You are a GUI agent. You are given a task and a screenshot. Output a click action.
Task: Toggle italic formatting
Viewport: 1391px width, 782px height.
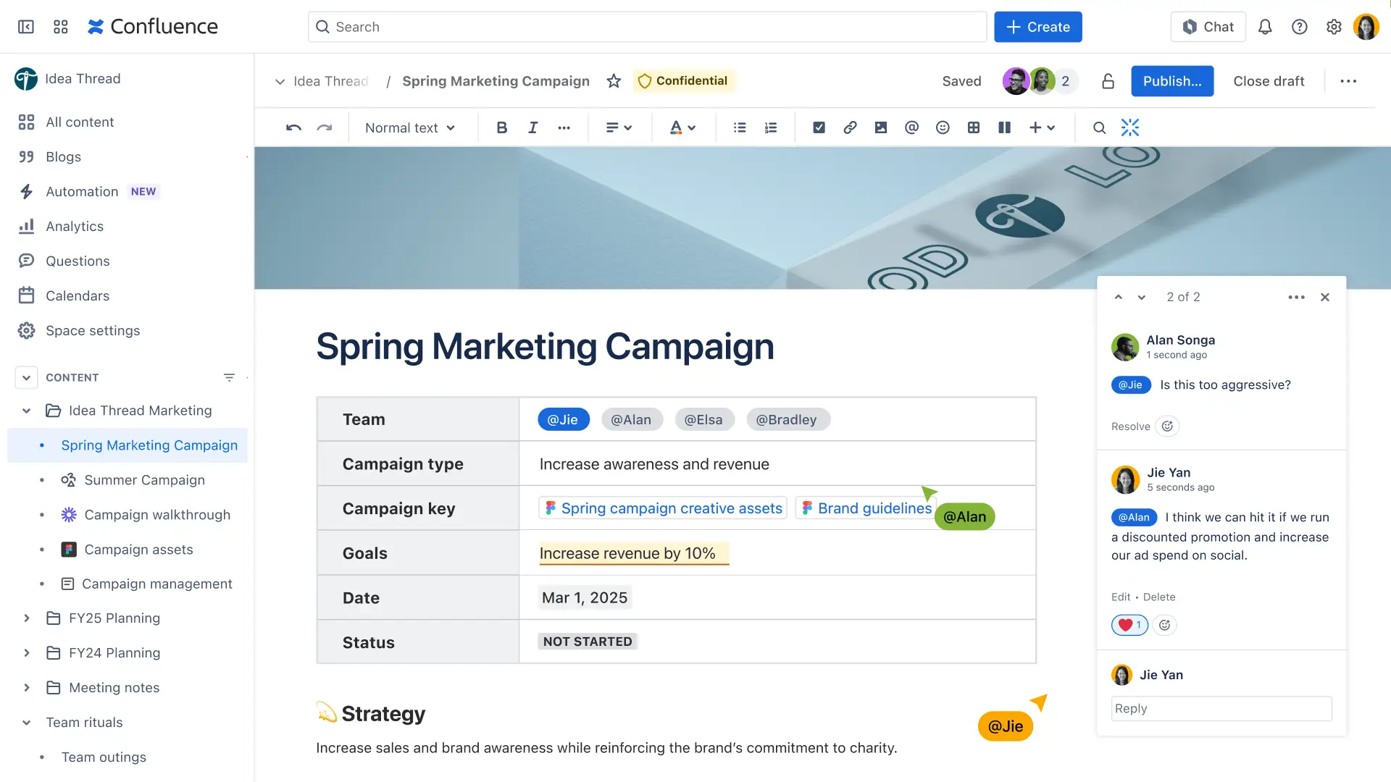pyautogui.click(x=532, y=127)
